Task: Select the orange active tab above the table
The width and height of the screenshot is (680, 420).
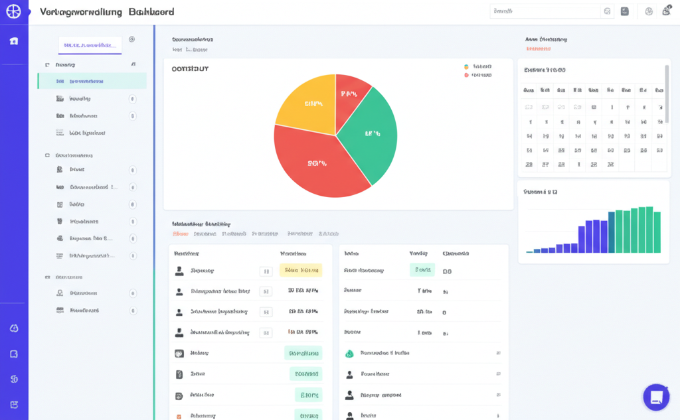Action: click(180, 234)
